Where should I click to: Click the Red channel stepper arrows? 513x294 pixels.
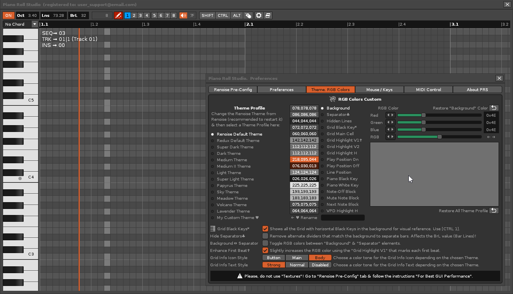390,115
